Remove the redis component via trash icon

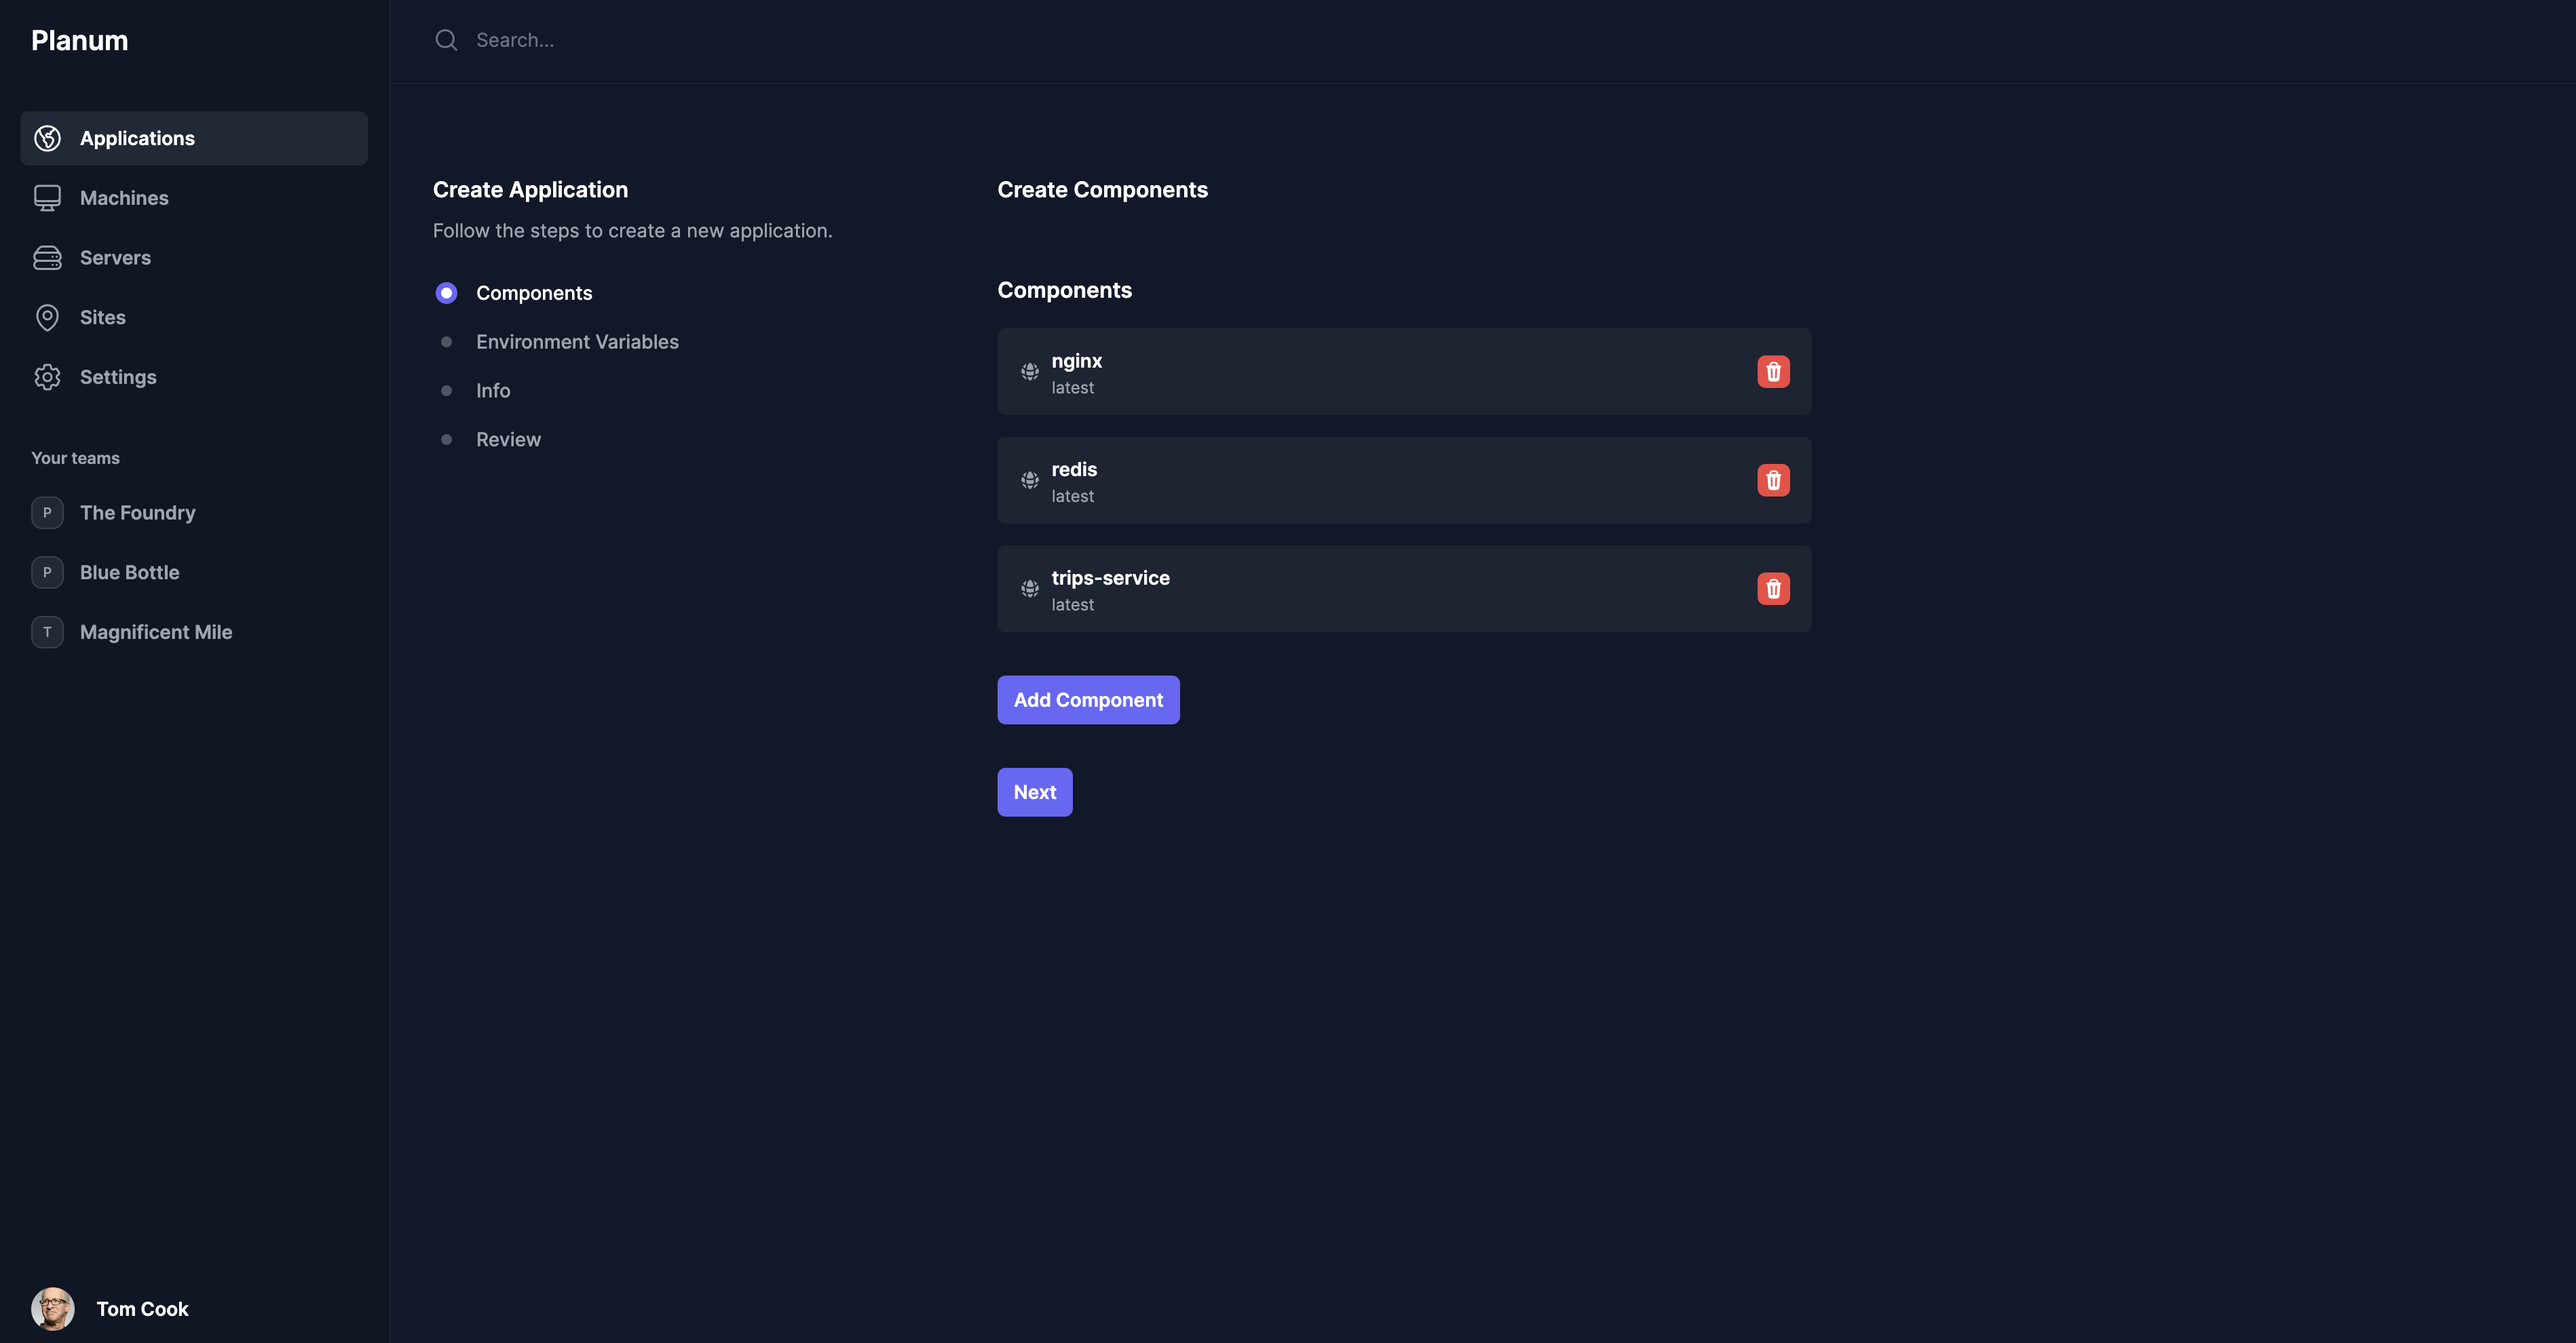pyautogui.click(x=1773, y=481)
